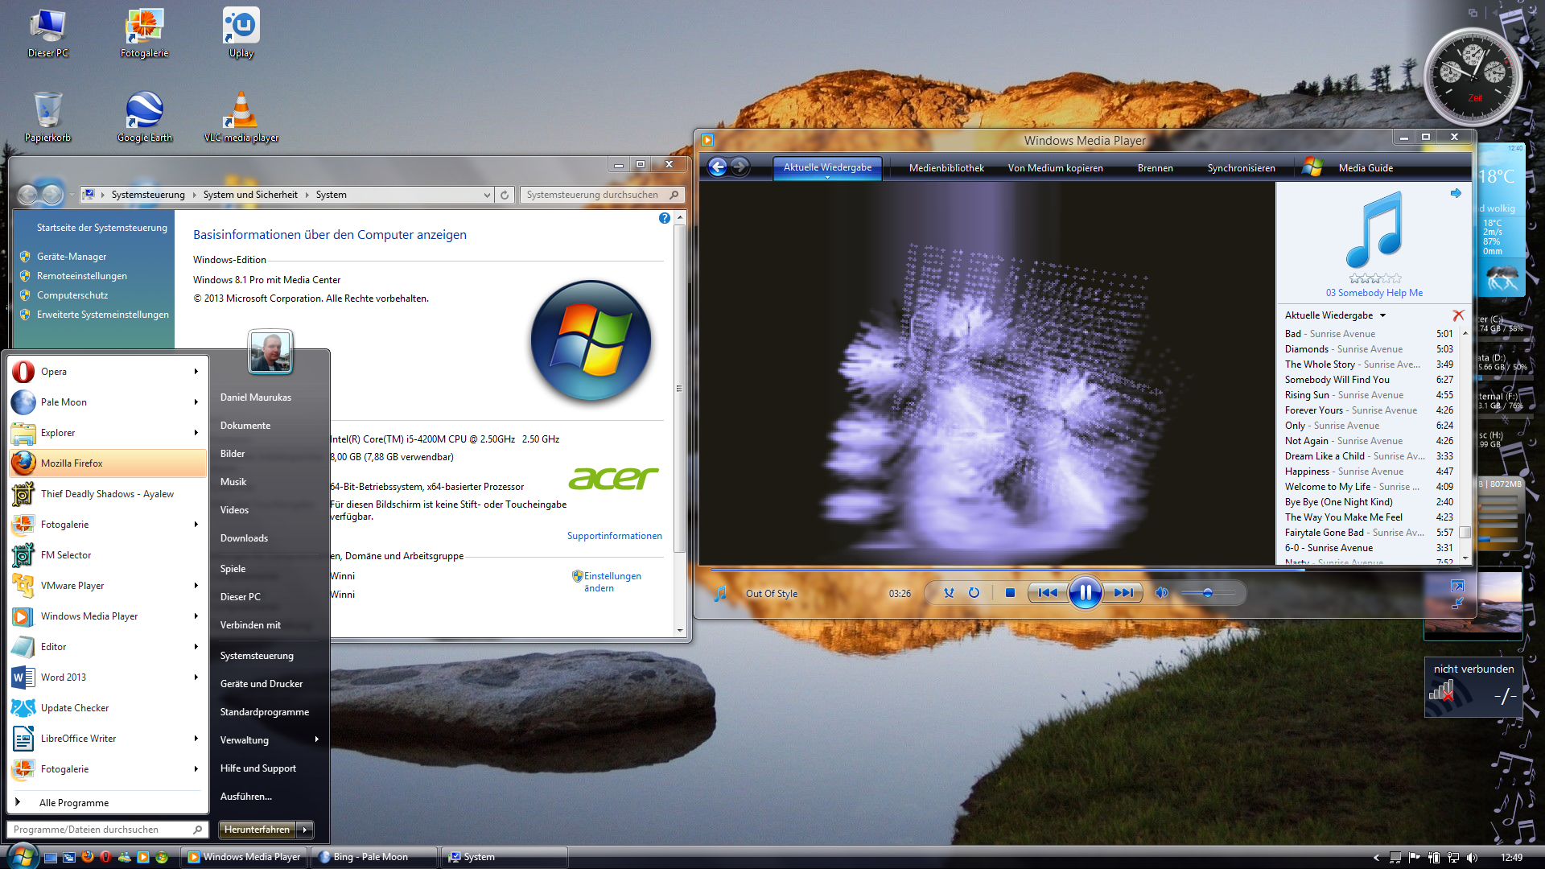Open address bar history dropdown in System window

point(486,195)
